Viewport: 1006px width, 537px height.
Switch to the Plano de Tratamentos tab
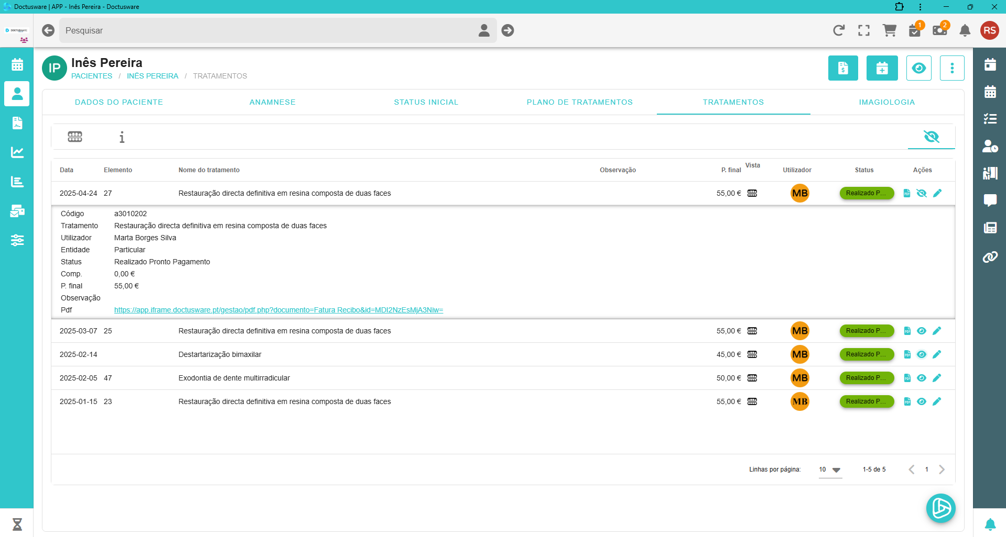click(579, 102)
